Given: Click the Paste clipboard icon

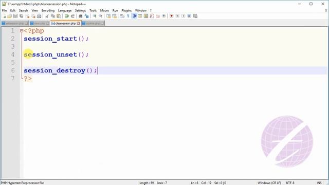Looking at the screenshot, I should coord(59,16).
